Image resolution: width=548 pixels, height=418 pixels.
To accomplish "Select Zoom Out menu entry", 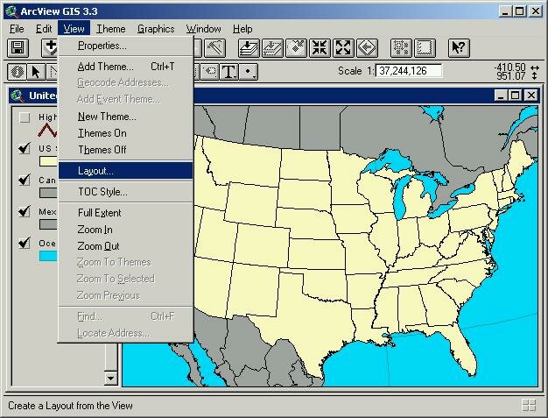I will tap(125, 246).
